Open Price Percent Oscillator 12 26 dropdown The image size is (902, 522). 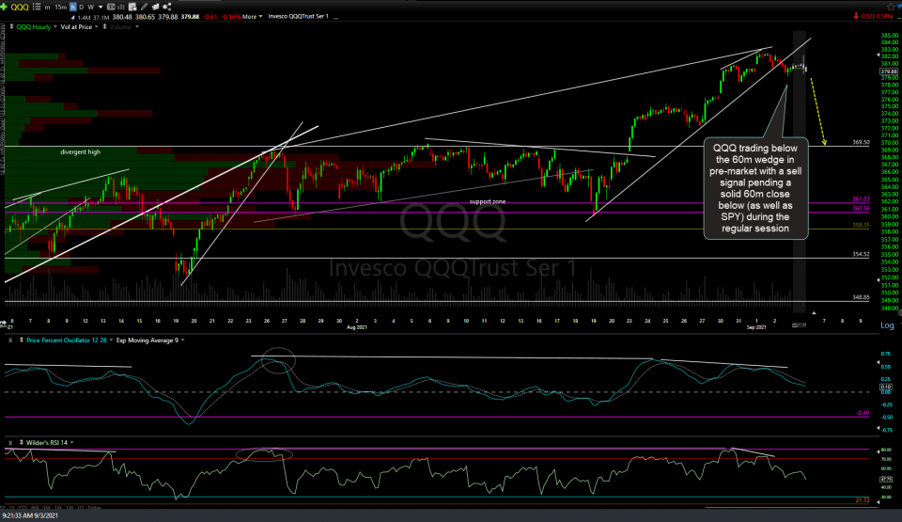click(x=111, y=340)
